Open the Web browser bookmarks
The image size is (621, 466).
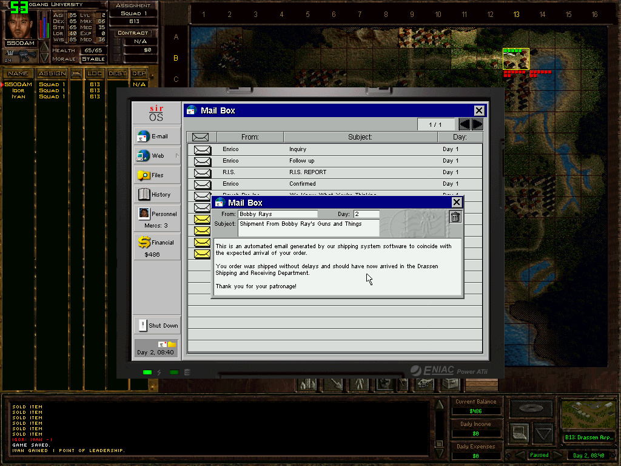157,156
